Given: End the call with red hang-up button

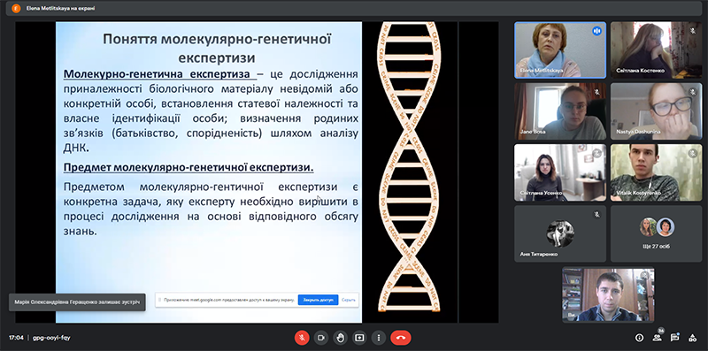Looking at the screenshot, I should click(401, 338).
